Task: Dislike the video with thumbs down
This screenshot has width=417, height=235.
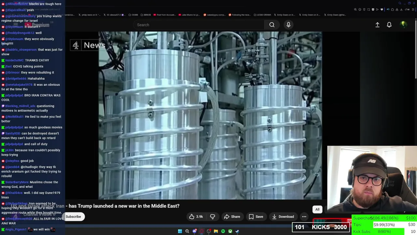Action: pyautogui.click(x=212, y=217)
